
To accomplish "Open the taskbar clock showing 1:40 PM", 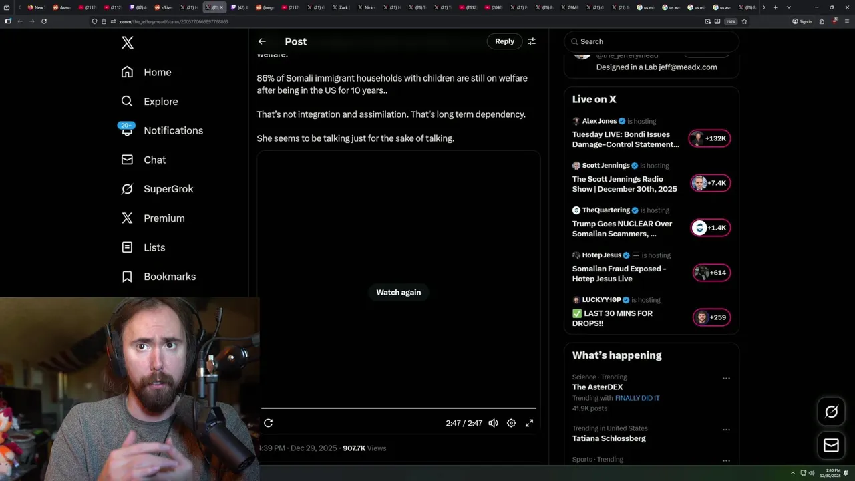I will [x=830, y=473].
